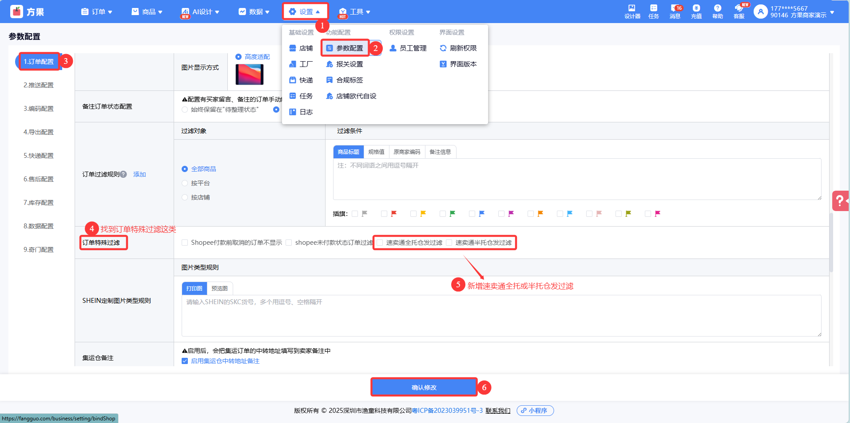Click the 小程序 button in footer
The image size is (850, 423).
[535, 411]
